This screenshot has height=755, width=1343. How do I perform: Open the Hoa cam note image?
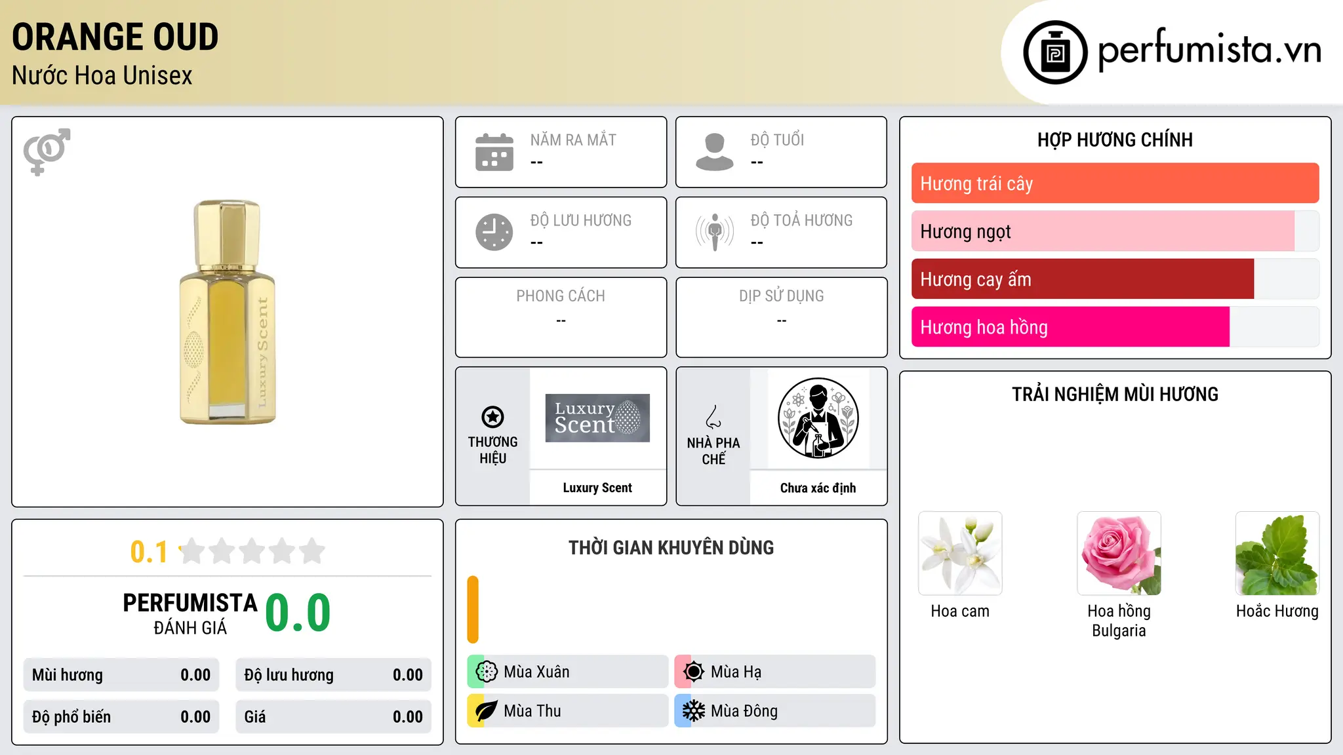pyautogui.click(x=960, y=553)
